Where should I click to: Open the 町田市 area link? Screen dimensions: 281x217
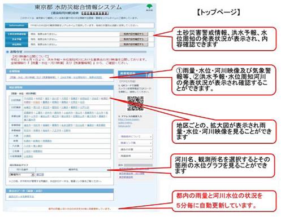pyautogui.click(x=27, y=131)
